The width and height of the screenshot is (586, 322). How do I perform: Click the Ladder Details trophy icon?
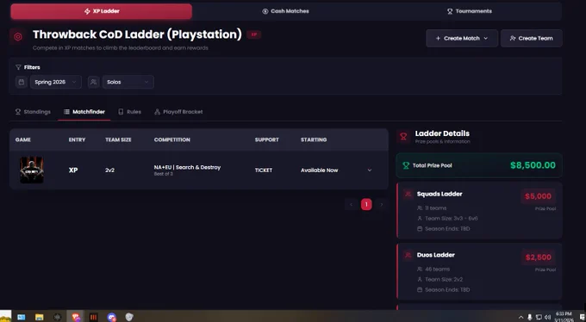403,137
